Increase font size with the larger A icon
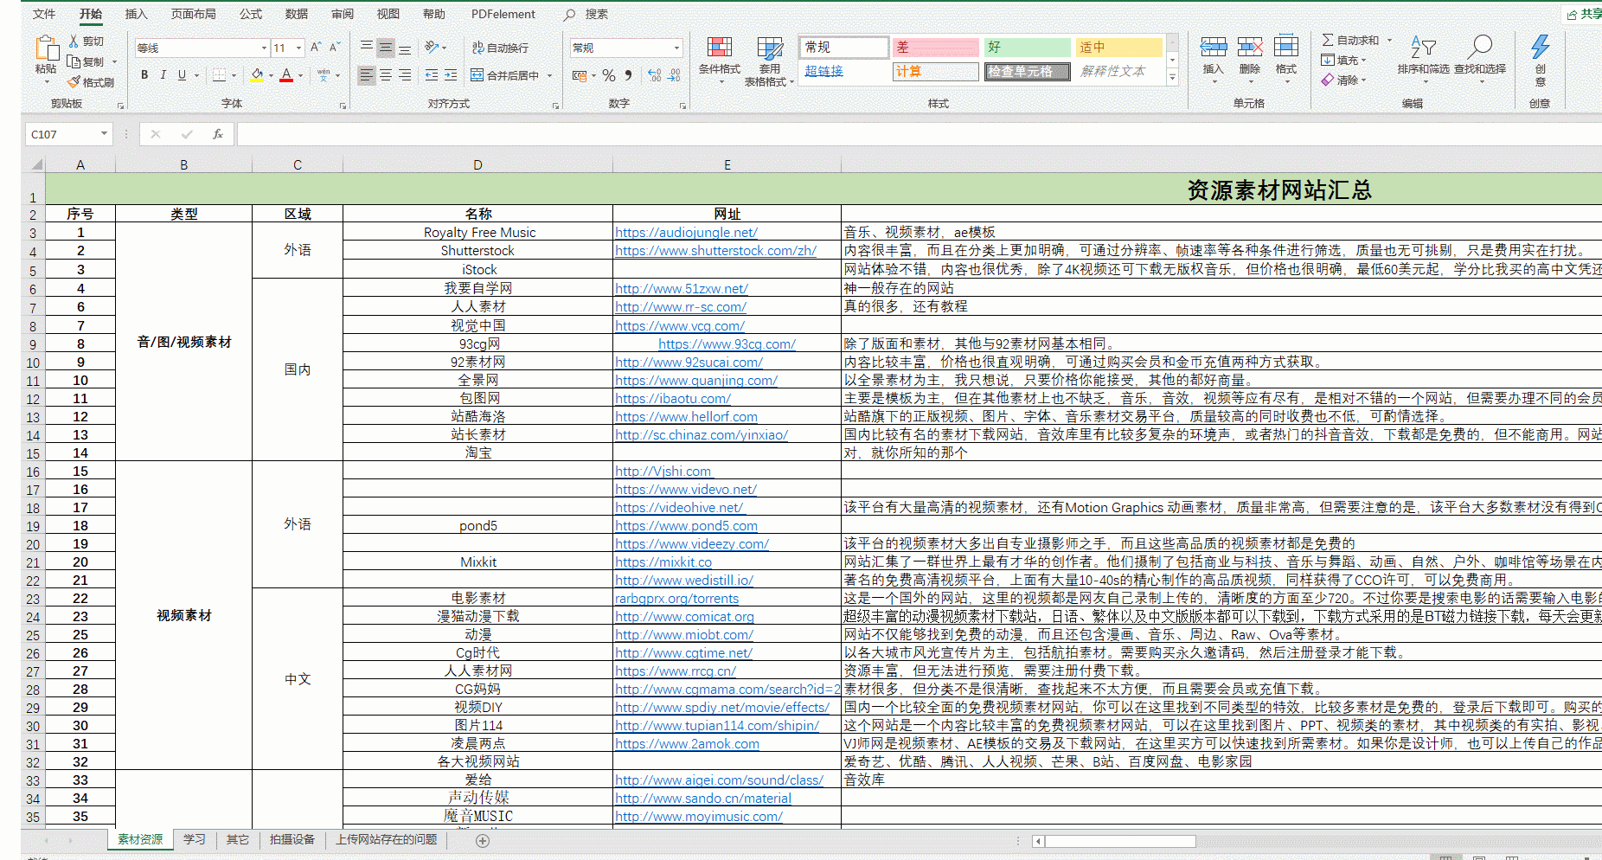This screenshot has width=1602, height=860. [316, 48]
